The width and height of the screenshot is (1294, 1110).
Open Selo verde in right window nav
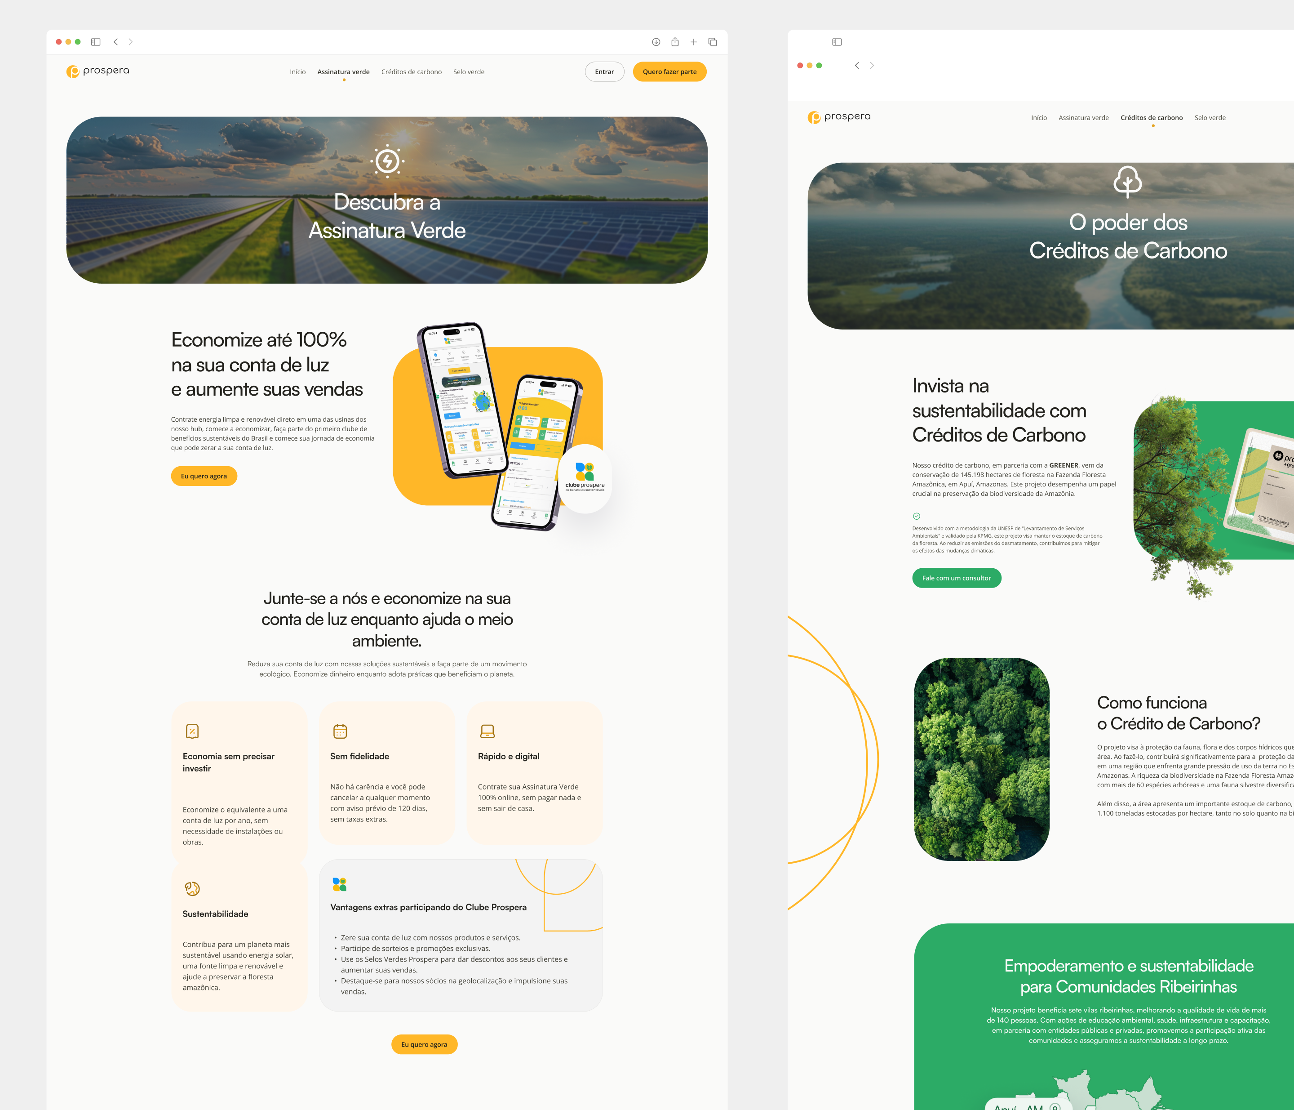[1210, 117]
